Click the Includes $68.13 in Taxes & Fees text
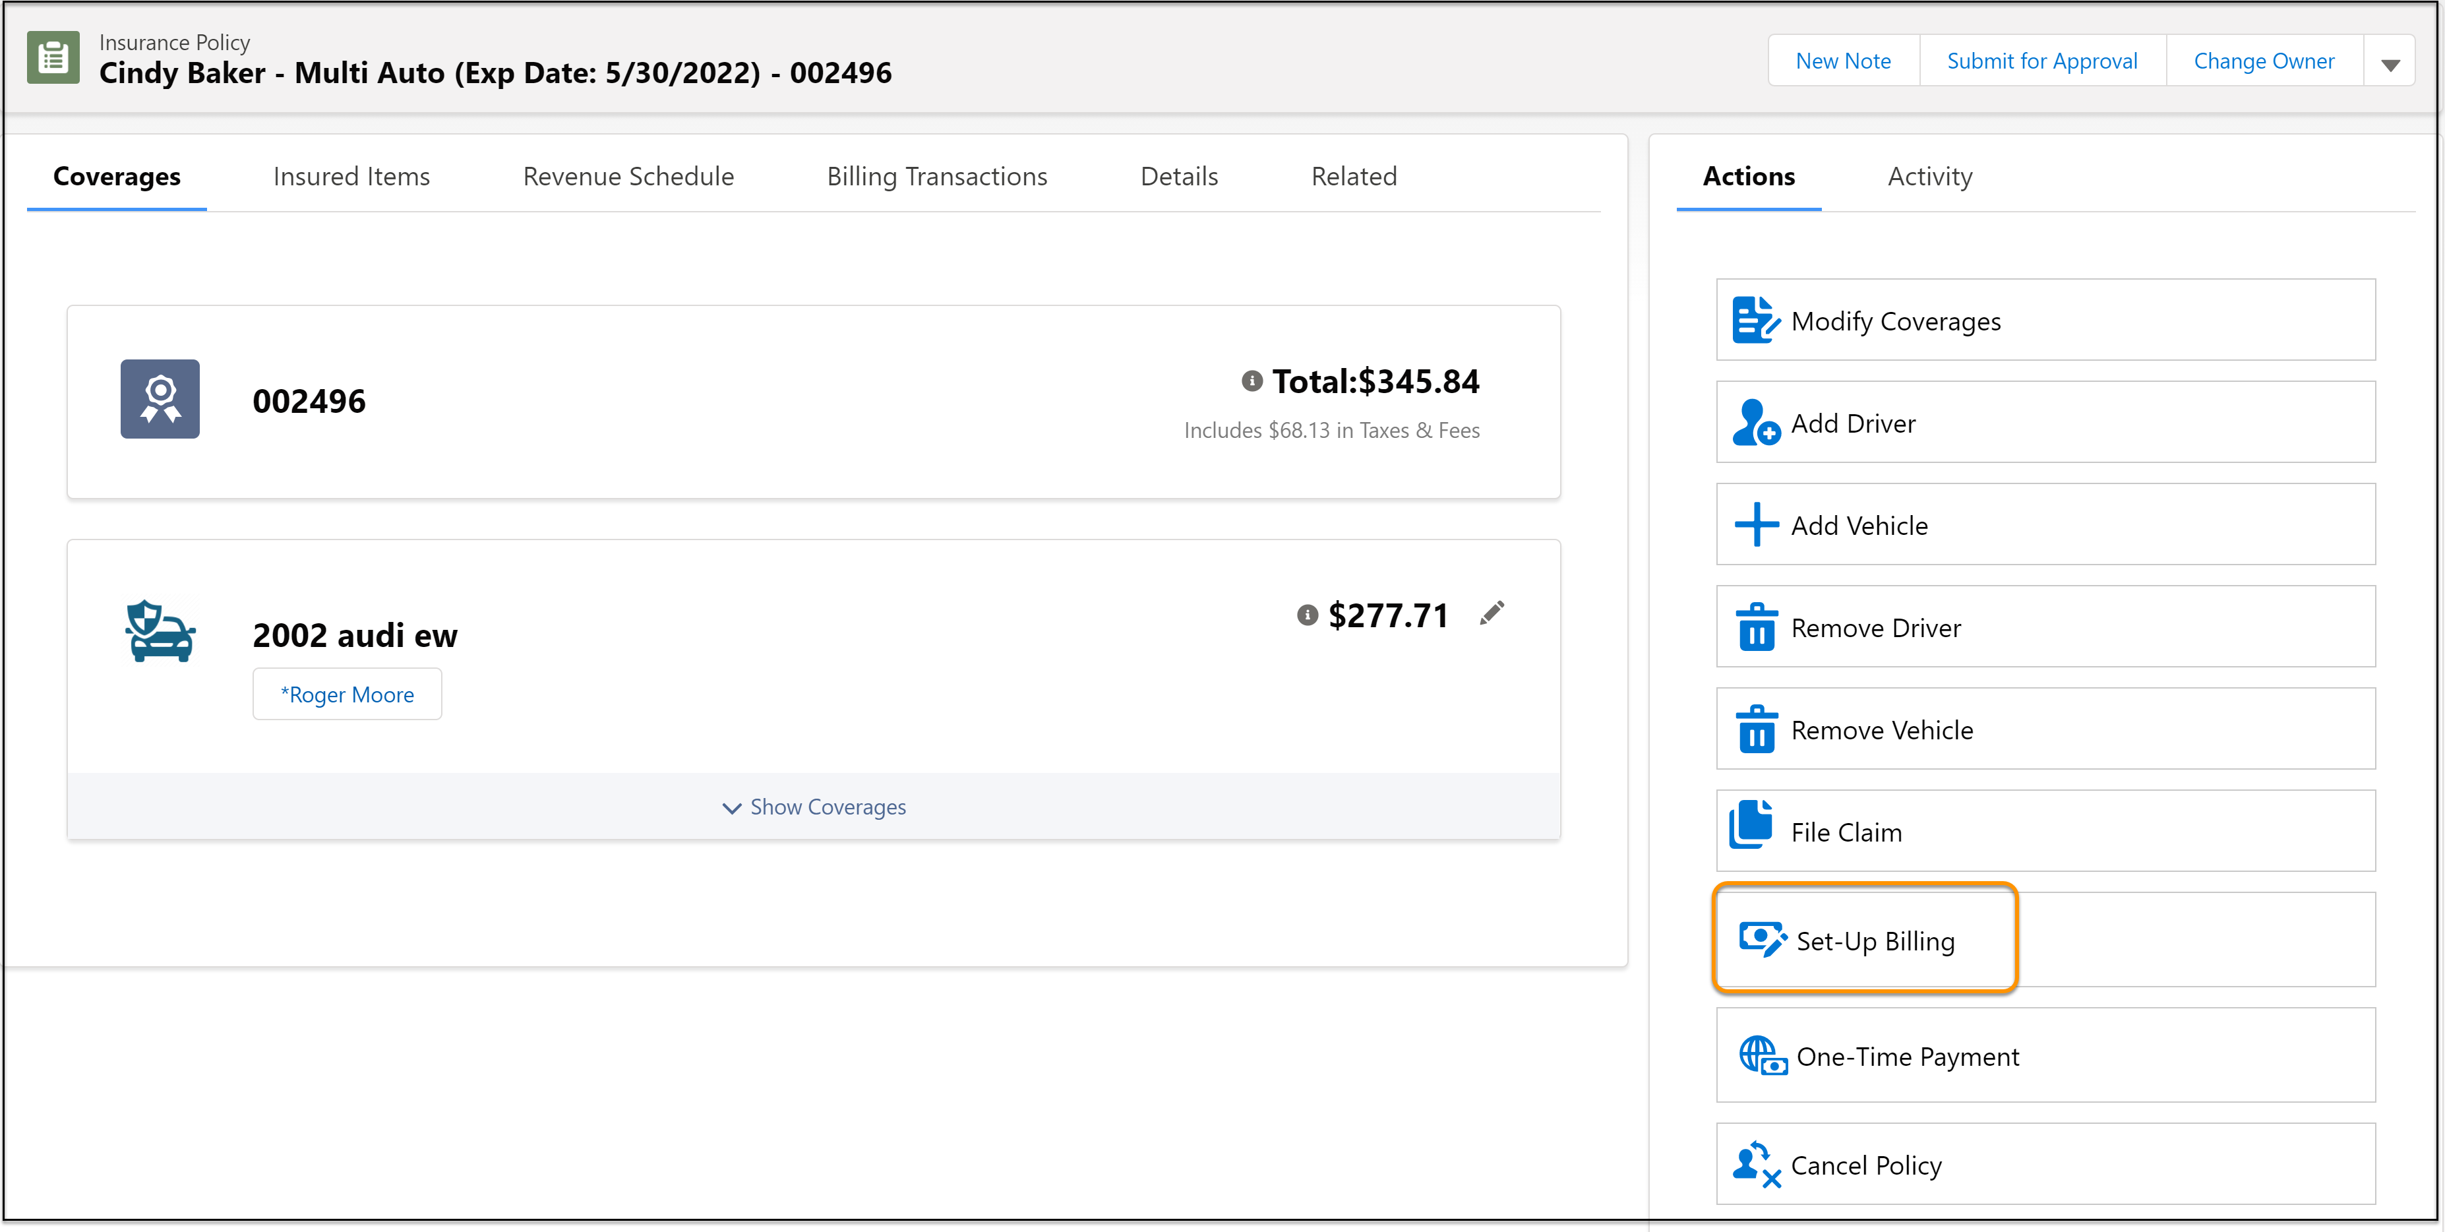Viewport: 2445px width, 1232px height. coord(1332,430)
